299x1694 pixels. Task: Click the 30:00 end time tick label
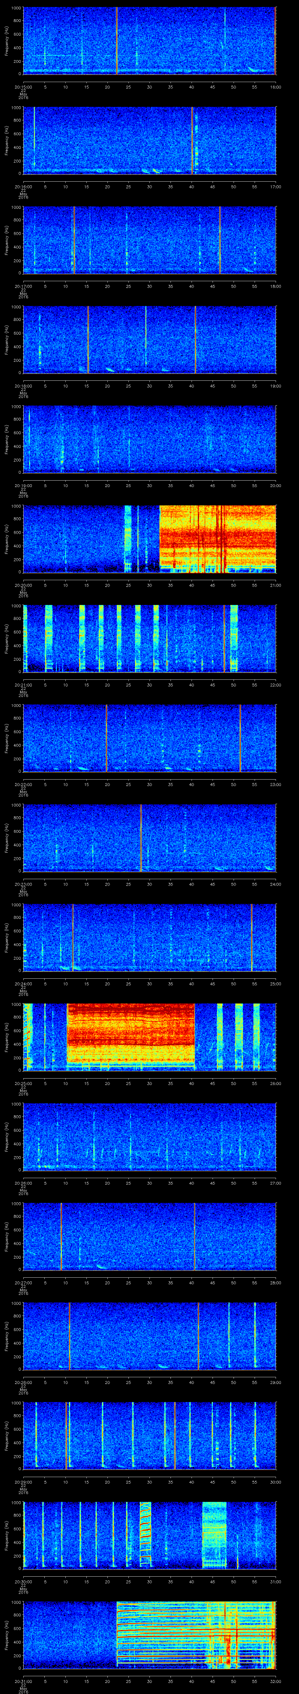(x=275, y=1481)
